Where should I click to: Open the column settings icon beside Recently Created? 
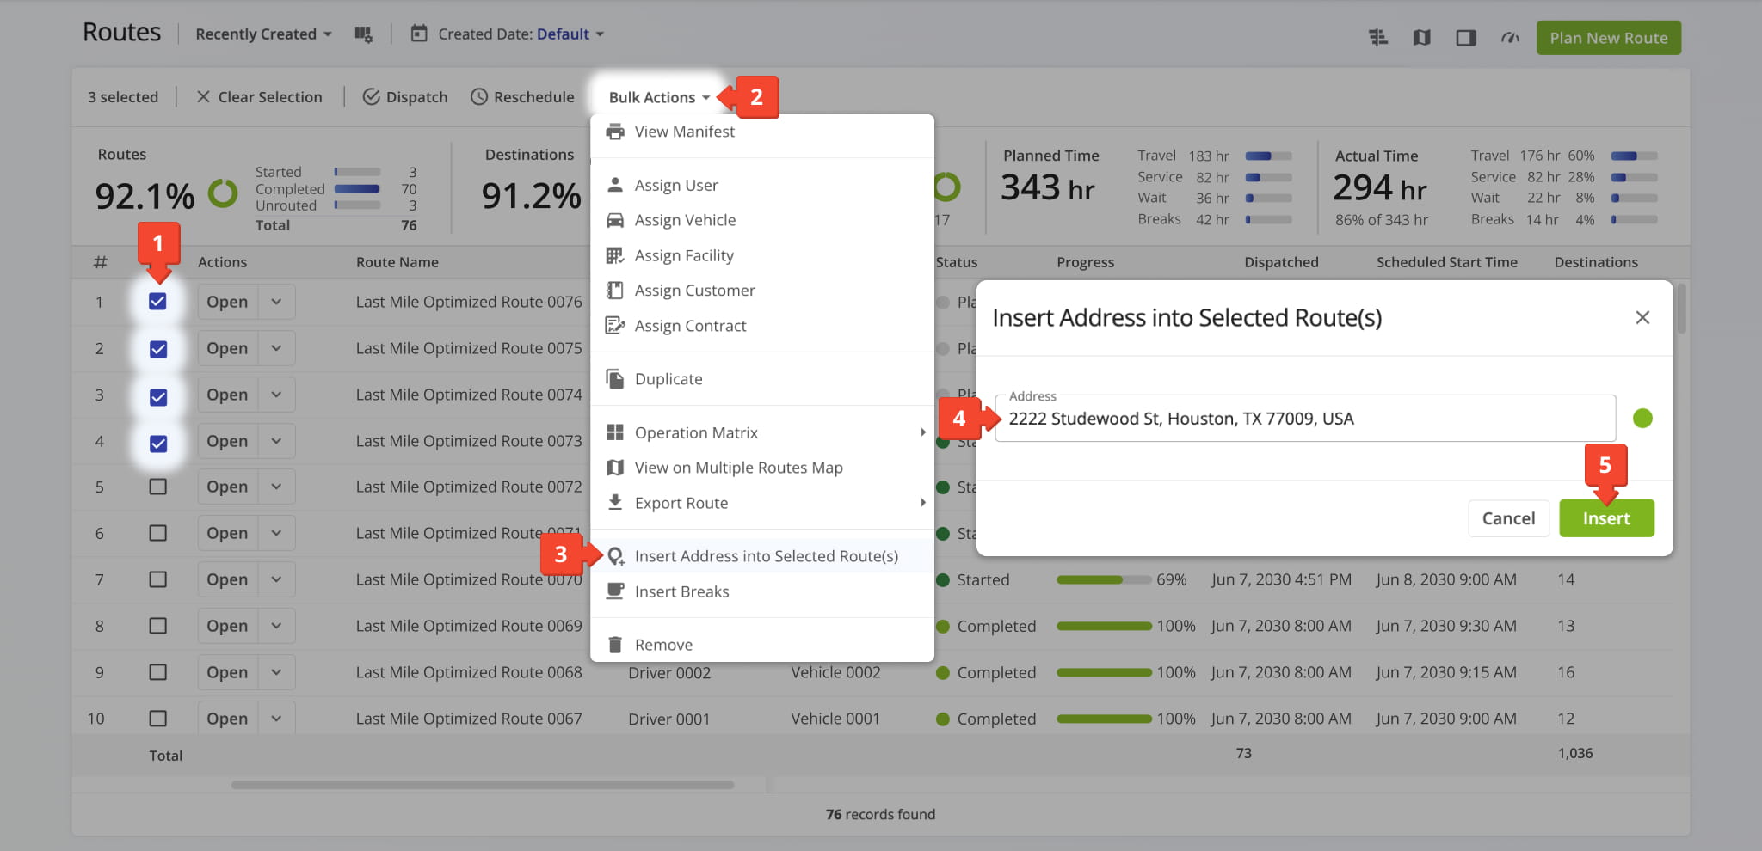point(363,34)
